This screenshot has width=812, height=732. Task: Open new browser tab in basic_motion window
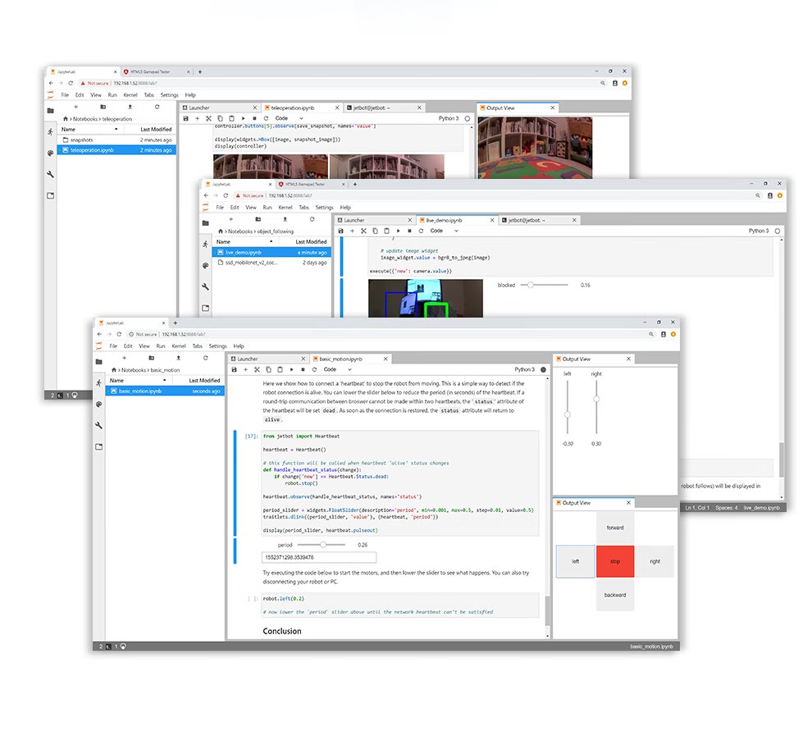175,323
